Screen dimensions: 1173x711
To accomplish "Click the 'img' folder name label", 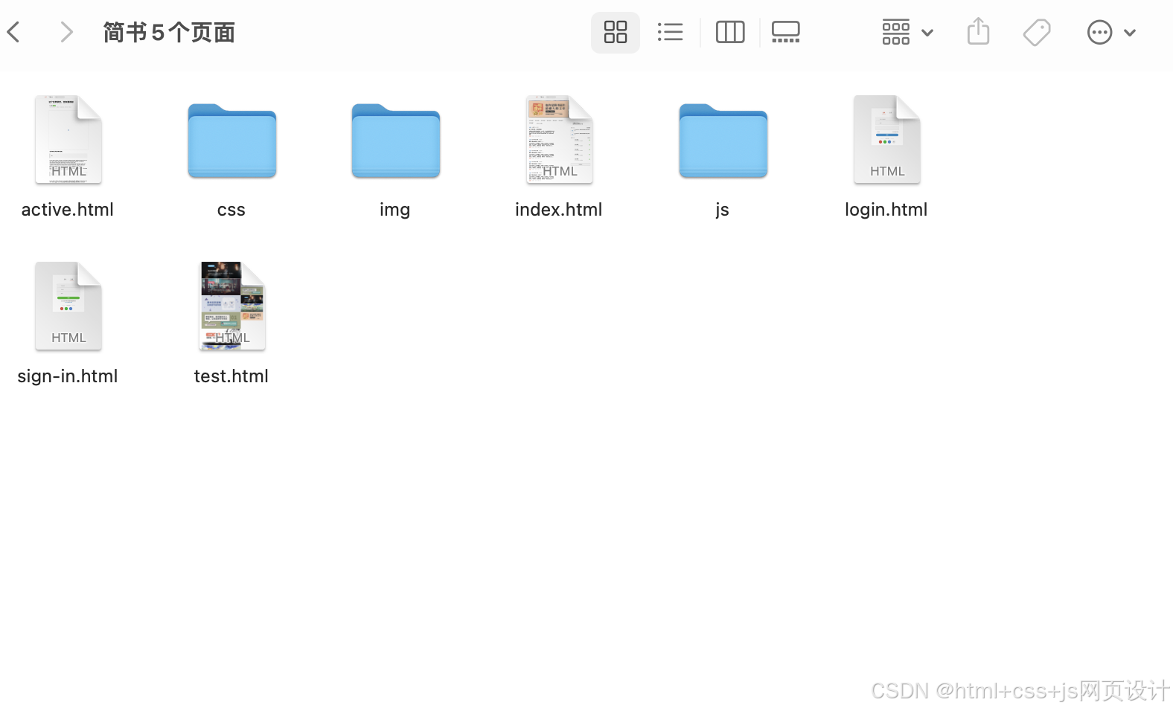I will pyautogui.click(x=395, y=210).
